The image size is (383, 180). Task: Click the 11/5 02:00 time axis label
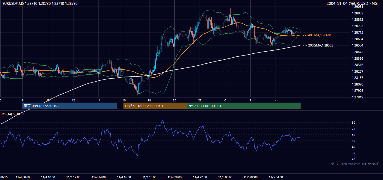(x=251, y=177)
